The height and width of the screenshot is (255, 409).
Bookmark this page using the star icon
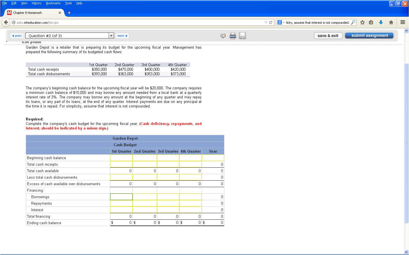[362, 22]
